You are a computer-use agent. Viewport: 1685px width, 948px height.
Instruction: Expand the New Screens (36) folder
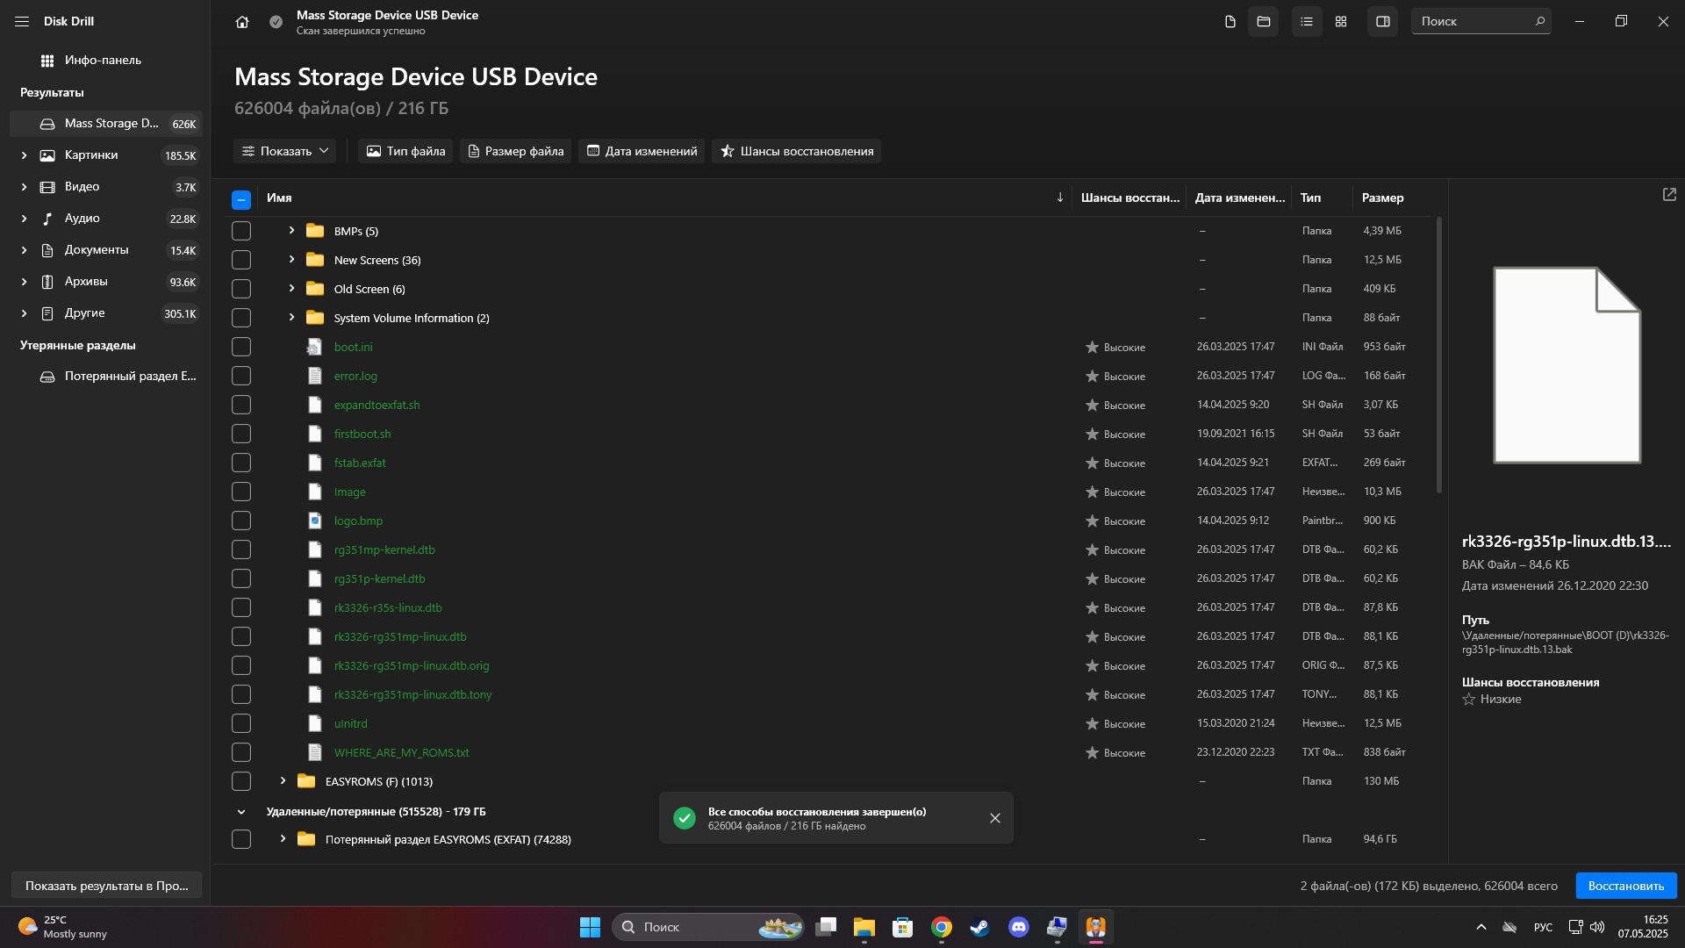click(291, 260)
